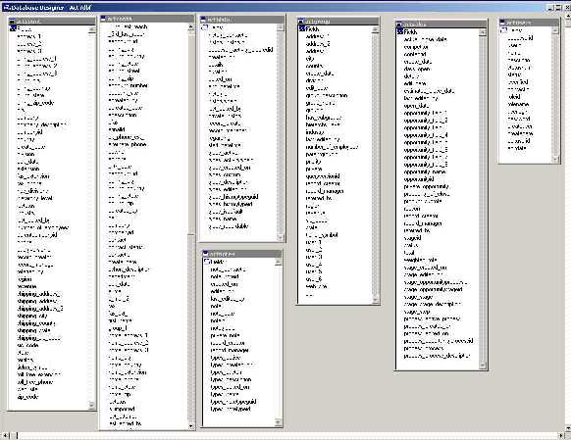Click scroll-down arrow of actusers table
Image resolution: width=571 pixels, height=440 pixels.
coord(555,159)
